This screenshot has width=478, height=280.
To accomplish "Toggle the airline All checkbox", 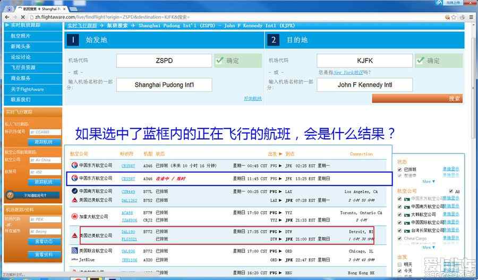I will [451, 191].
